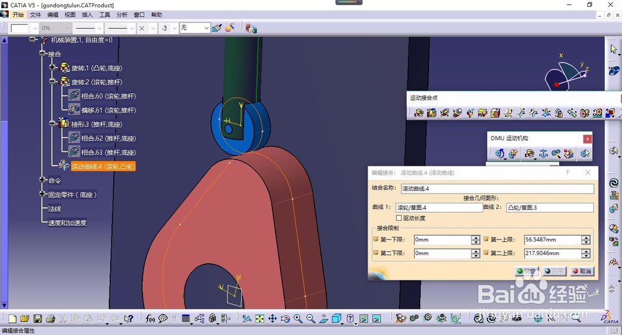Open the line thickness dropdown
622x335 pixels.
click(99, 28)
